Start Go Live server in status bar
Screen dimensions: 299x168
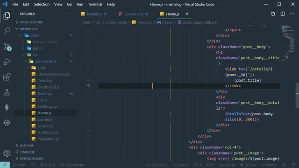coord(248,165)
